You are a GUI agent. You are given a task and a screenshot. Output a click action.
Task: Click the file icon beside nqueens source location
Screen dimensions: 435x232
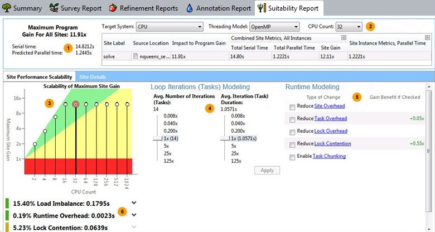(x=135, y=56)
